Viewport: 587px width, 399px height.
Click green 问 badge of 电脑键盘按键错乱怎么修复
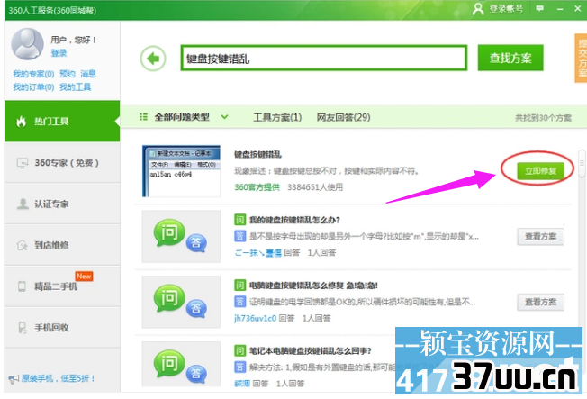[x=240, y=286]
